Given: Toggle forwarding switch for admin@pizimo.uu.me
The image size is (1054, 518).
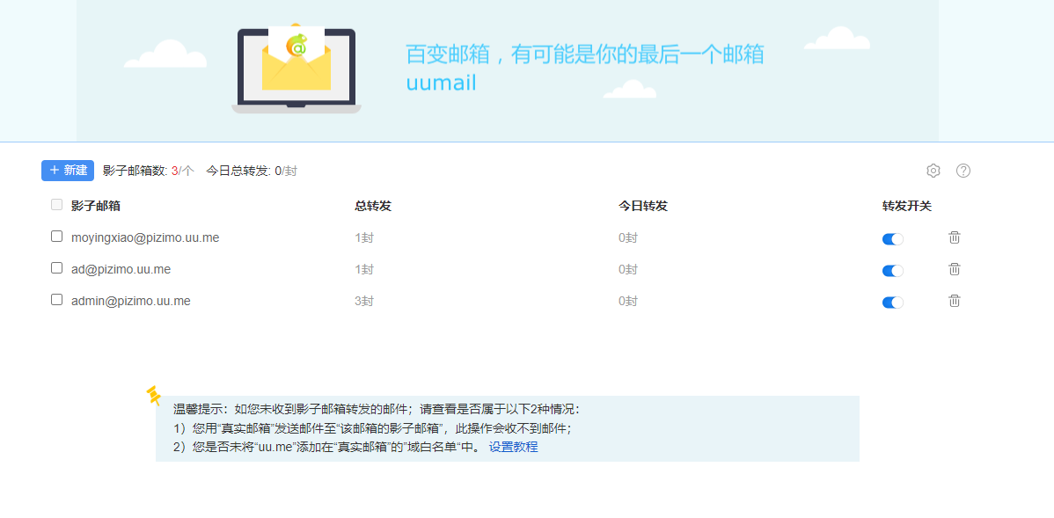Looking at the screenshot, I should click(x=893, y=303).
